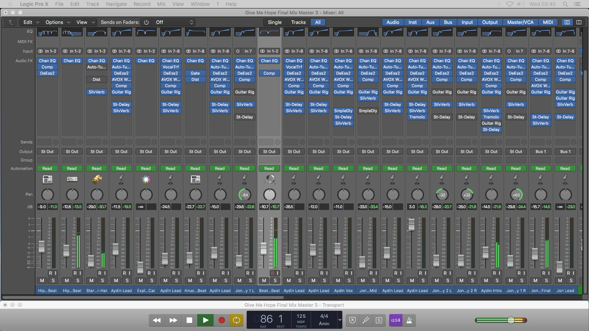Switch mixer to Tracks view
589x331 pixels.
[x=299, y=22]
